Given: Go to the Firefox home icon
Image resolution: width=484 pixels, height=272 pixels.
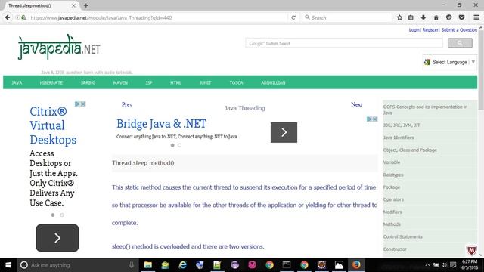Looking at the screenshot, I should [x=436, y=17].
